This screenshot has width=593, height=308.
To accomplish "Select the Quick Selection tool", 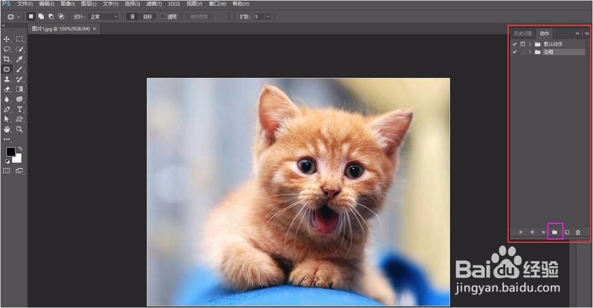I will click(x=20, y=49).
